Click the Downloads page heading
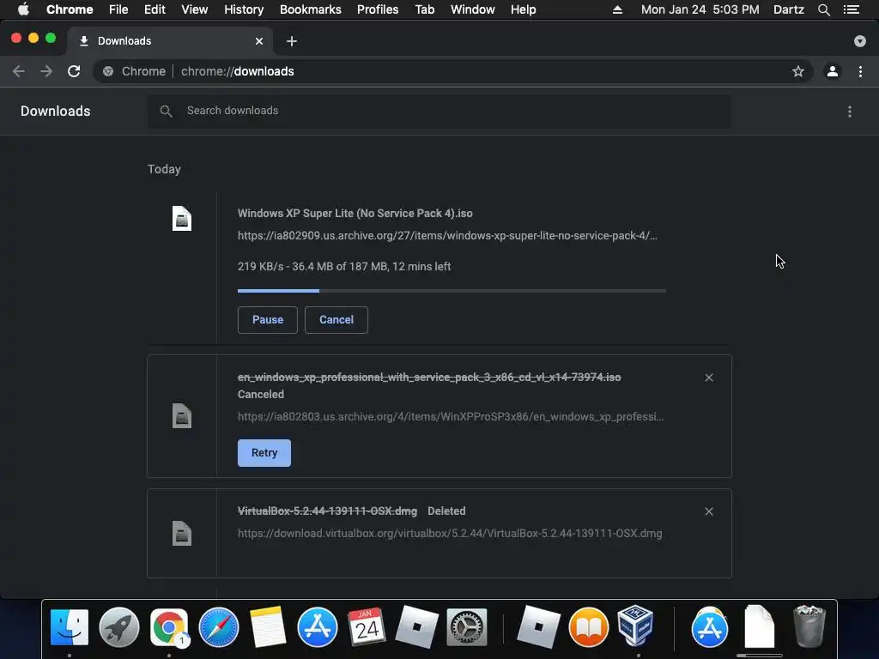Image resolution: width=879 pixels, height=659 pixels. [56, 111]
